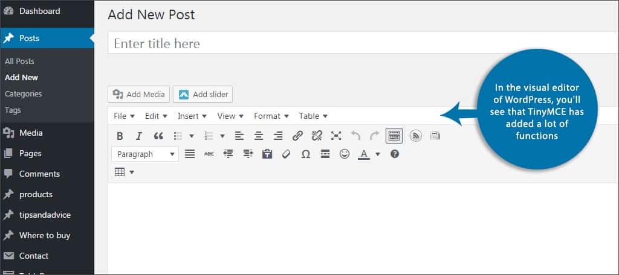
Task: Focus the Enter title here field
Action: (x=363, y=43)
